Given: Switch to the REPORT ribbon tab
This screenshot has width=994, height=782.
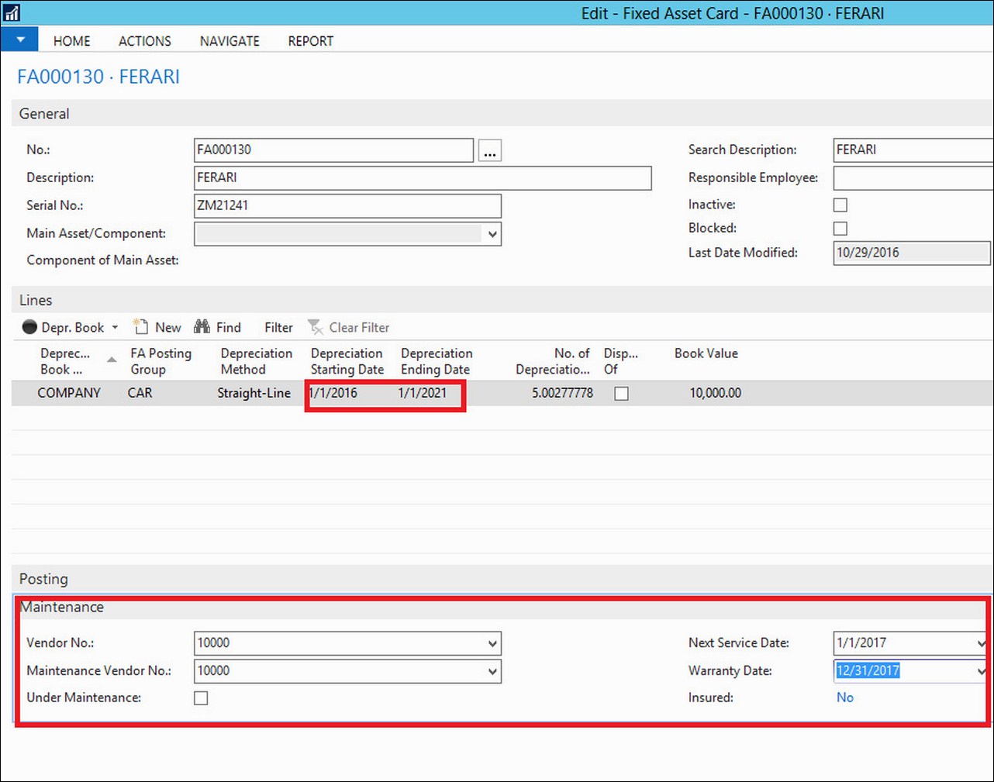Looking at the screenshot, I should [x=310, y=41].
